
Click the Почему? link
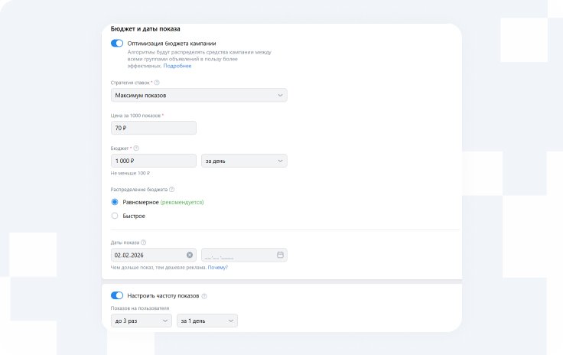coord(217,267)
